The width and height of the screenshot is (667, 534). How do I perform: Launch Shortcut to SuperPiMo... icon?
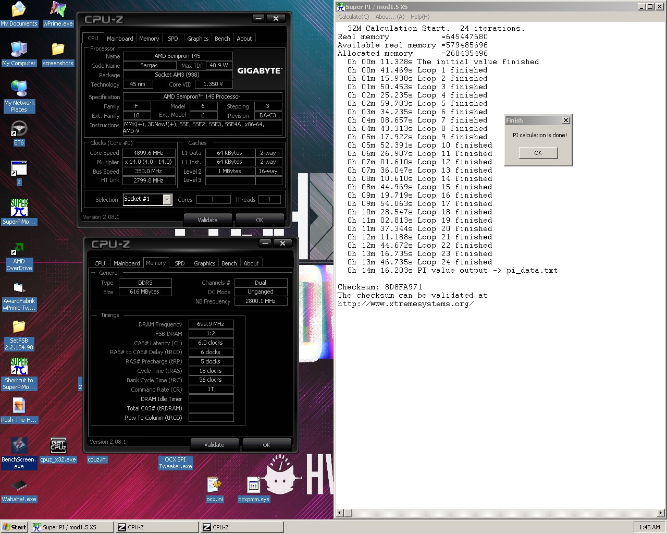19,374
